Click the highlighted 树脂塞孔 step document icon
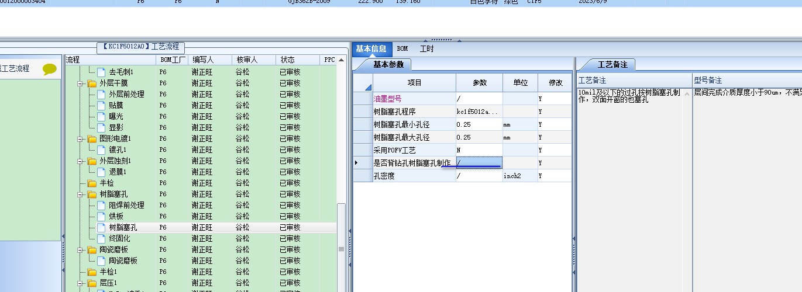 pyautogui.click(x=101, y=227)
